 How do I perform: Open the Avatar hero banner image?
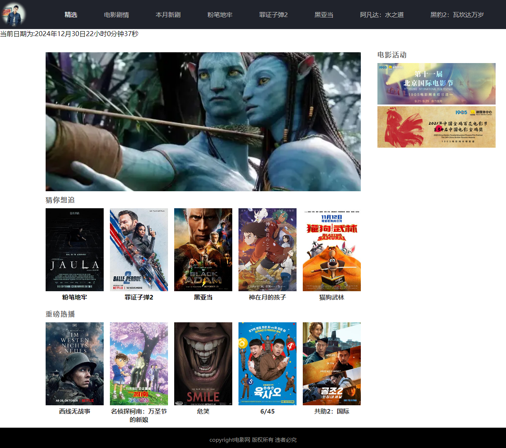[x=203, y=122]
